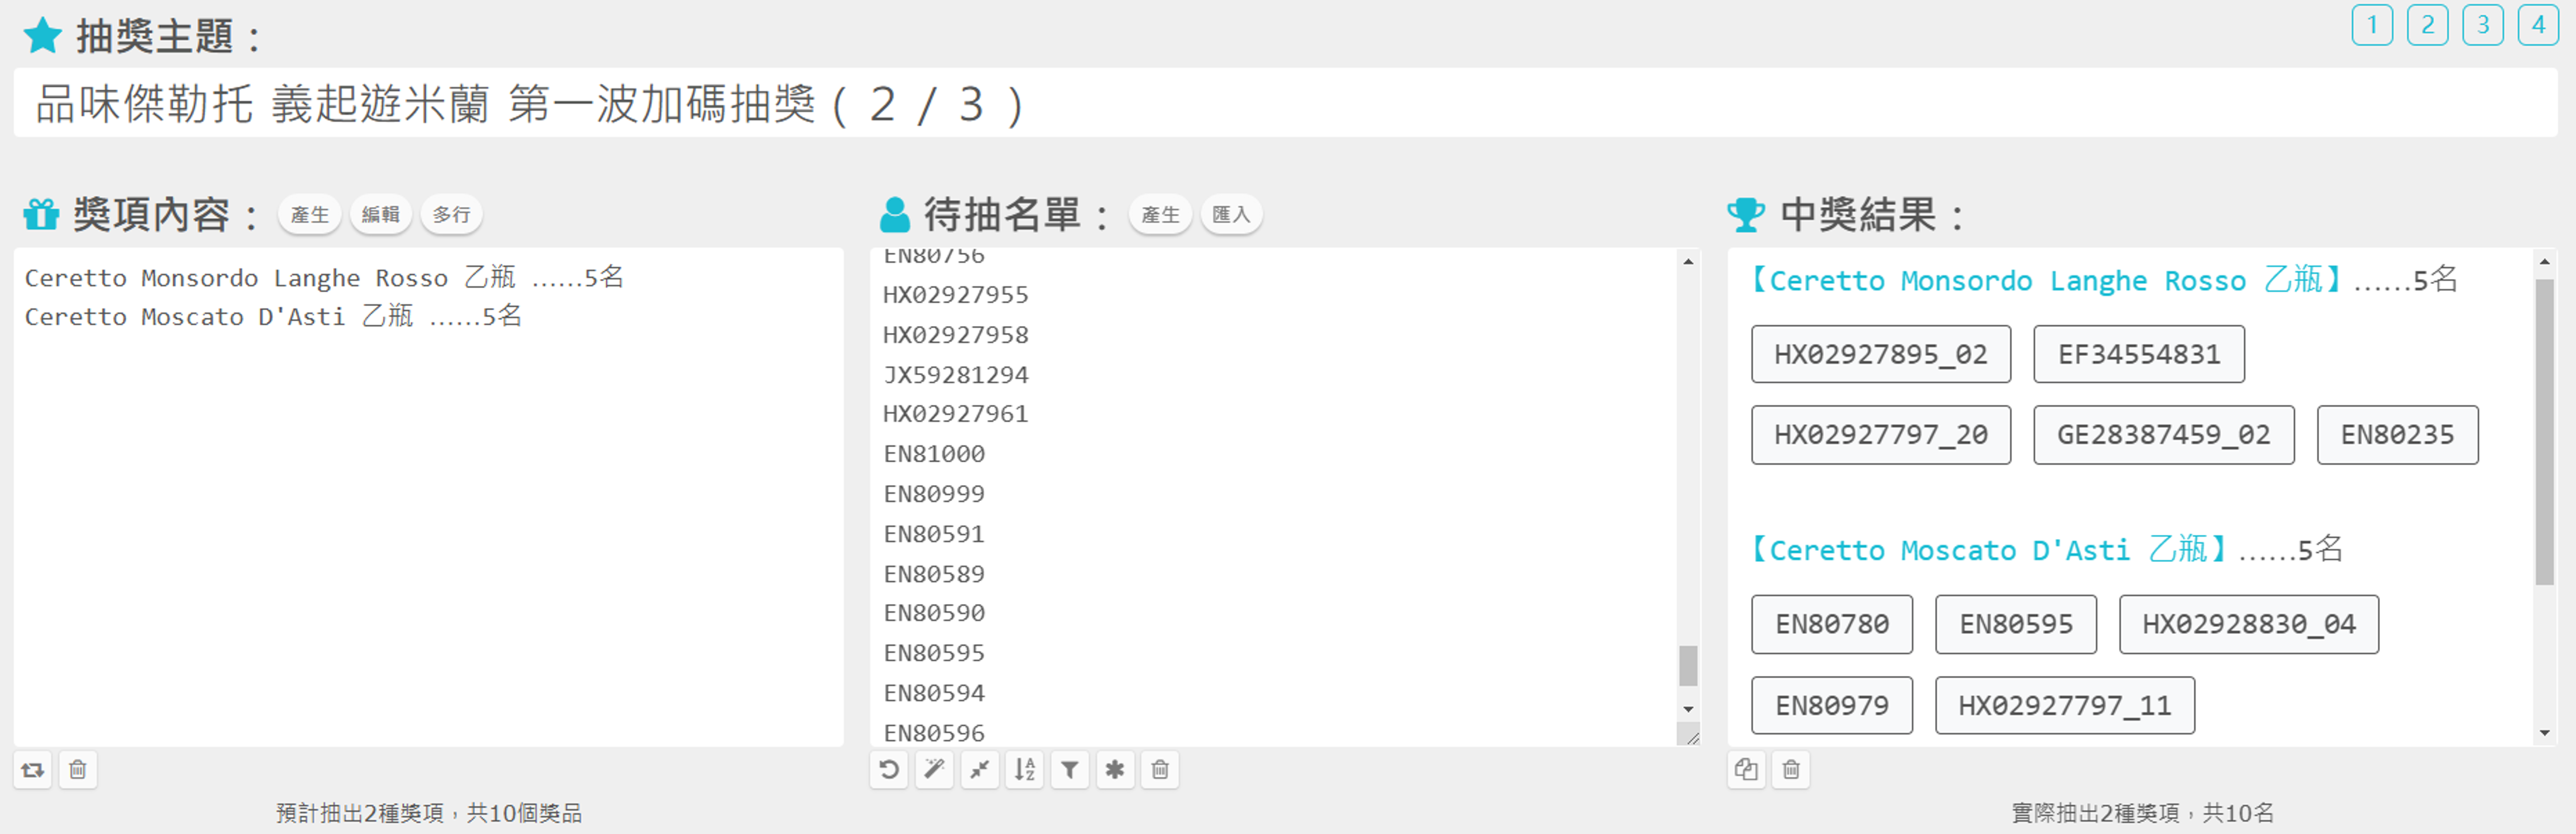
Task: Click the 產生 button next to 獎項內容
Action: click(x=310, y=215)
